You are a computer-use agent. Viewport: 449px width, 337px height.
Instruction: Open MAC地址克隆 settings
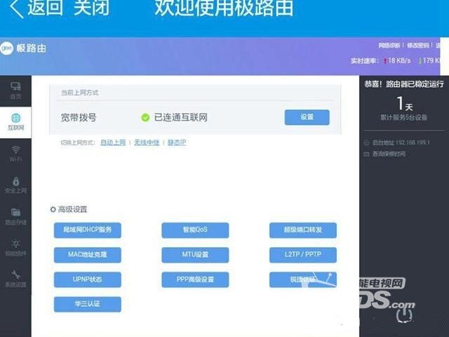click(88, 254)
